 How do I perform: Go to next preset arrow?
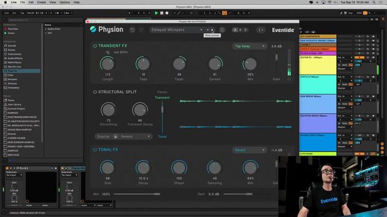(x=212, y=30)
